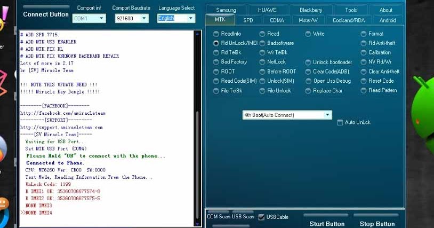Select the Reset Code radio option
434x228 pixels.
coord(377,81)
